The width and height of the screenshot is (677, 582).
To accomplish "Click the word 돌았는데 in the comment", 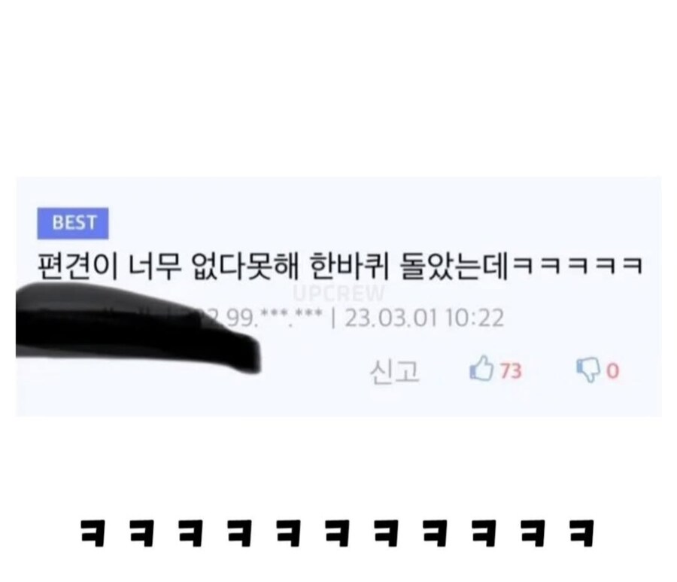I will (x=455, y=266).
